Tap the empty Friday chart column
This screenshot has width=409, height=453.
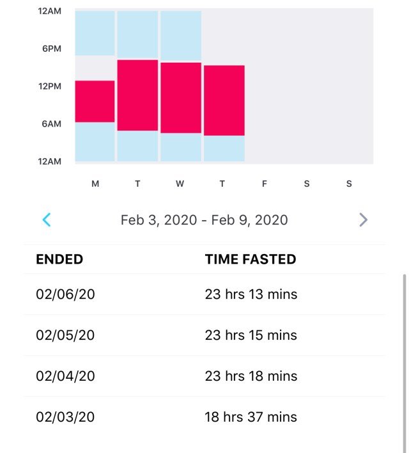266,86
